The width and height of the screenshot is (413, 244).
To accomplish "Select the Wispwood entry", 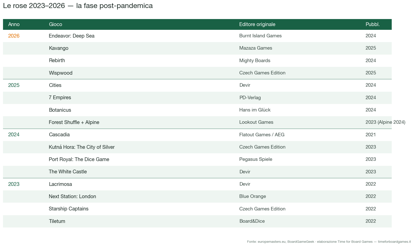I will tap(61, 73).
